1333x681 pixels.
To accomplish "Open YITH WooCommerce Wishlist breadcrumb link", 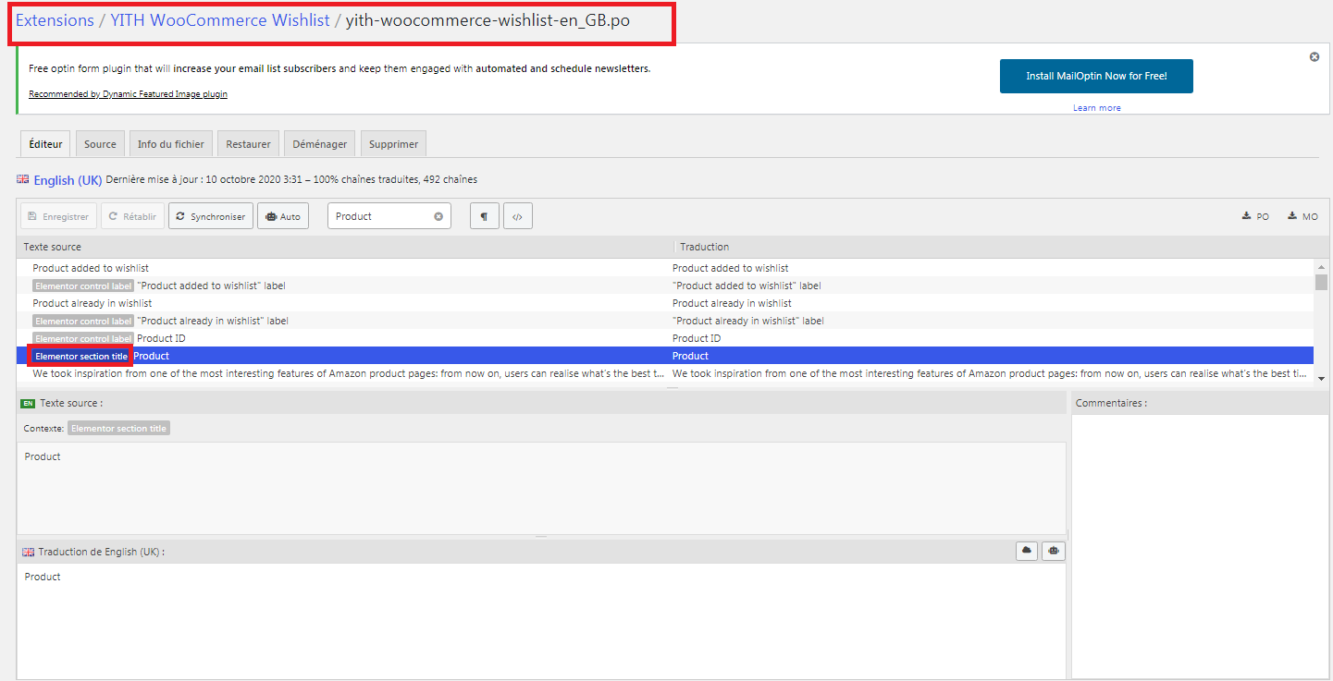I will pos(220,20).
